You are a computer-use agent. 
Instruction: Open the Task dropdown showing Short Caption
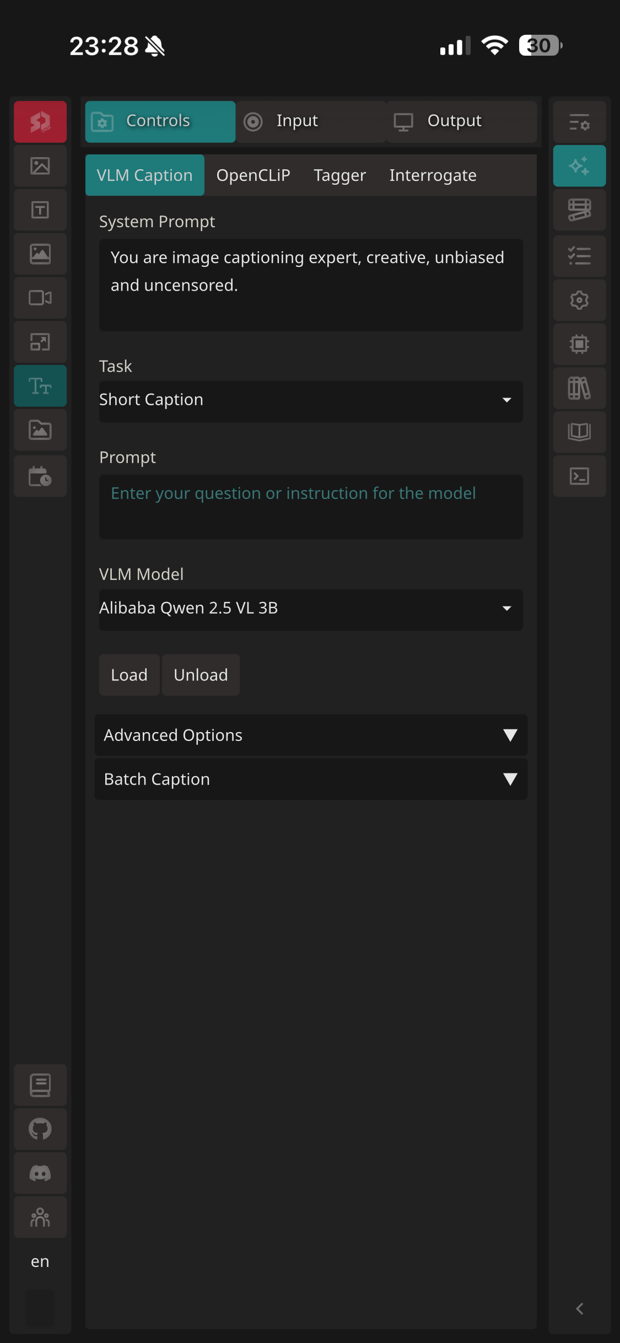(x=311, y=401)
